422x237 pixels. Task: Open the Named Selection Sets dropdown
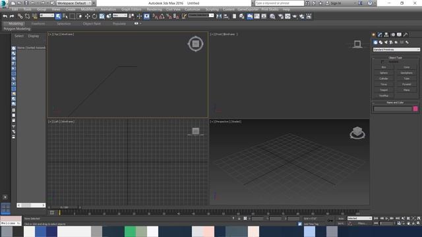[201, 16]
